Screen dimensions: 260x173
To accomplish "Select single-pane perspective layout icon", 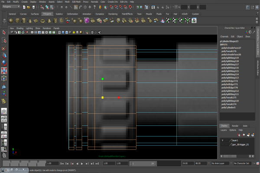I will pyautogui.click(x=4, y=111).
